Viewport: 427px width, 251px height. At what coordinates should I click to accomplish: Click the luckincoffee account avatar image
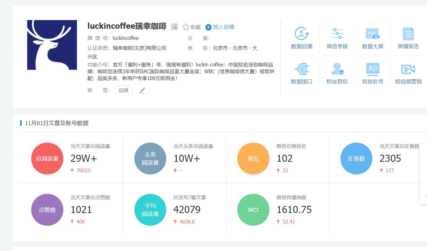click(52, 45)
